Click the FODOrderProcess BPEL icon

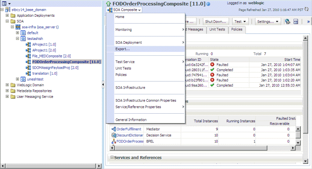114,141
